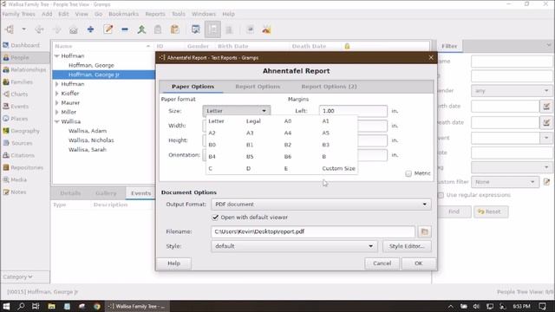Collapse the Wallisa family group
The image size is (555, 312).
point(56,121)
